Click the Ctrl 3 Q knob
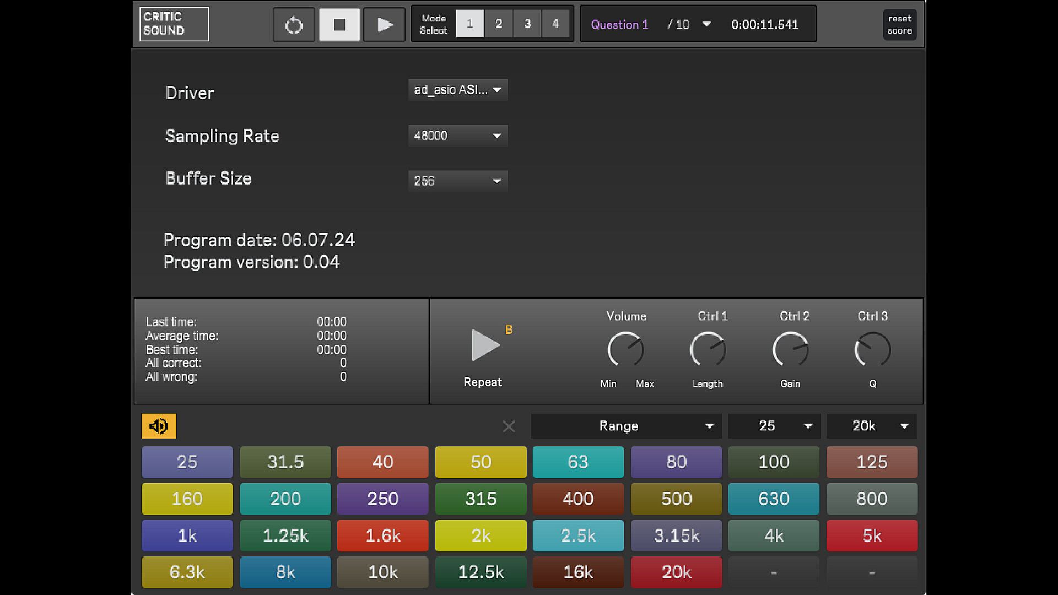Screen dimensions: 1058x595 click(x=872, y=349)
